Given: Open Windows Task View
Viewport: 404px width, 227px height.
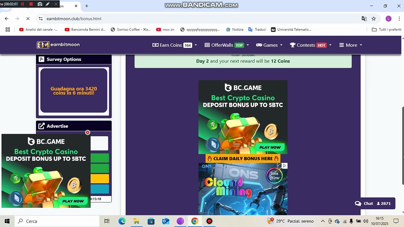Looking at the screenshot, I should pyautogui.click(x=107, y=221).
